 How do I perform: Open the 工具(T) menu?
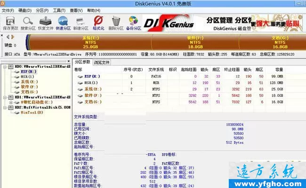59,10
